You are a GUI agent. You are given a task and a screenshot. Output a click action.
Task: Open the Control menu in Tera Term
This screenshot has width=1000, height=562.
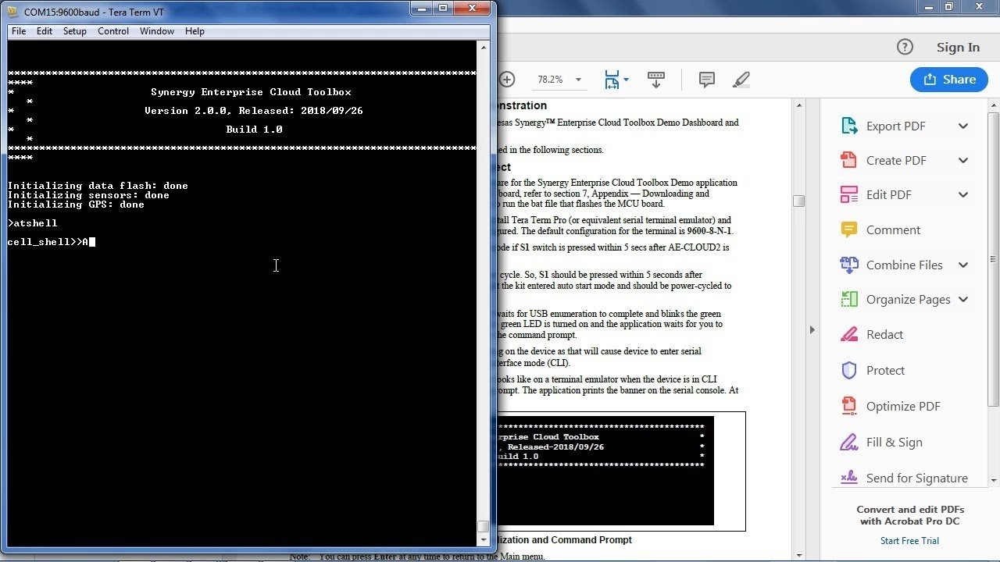(113, 31)
